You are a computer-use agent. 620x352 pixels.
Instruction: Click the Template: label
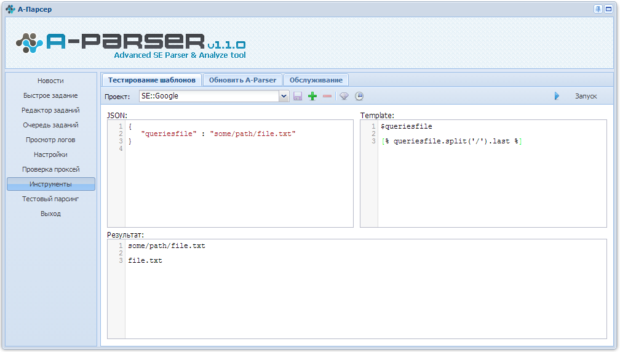point(377,116)
